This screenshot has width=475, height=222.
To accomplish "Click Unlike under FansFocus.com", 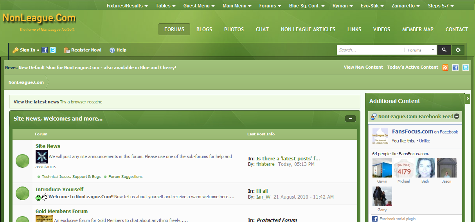I will pyautogui.click(x=425, y=141).
